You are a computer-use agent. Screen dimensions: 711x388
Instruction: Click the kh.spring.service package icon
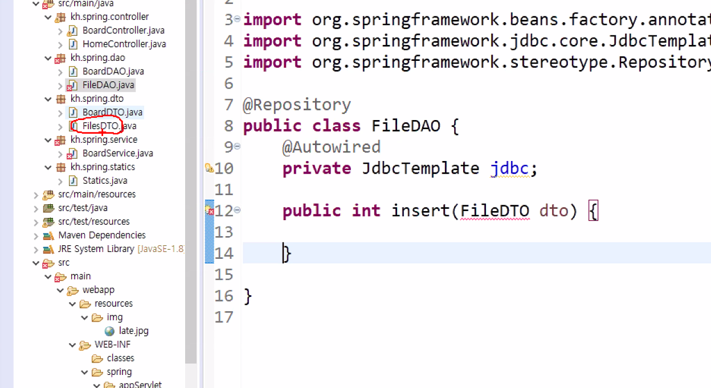coord(60,139)
